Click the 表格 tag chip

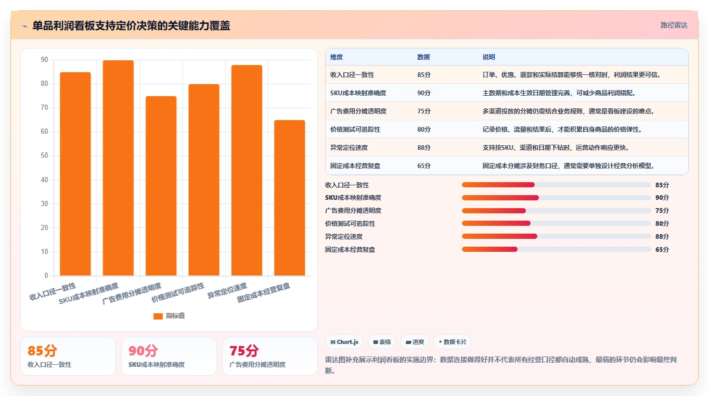click(x=382, y=342)
